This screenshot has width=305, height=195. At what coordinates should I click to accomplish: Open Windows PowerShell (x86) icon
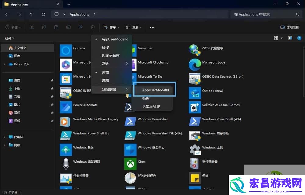point(195,121)
